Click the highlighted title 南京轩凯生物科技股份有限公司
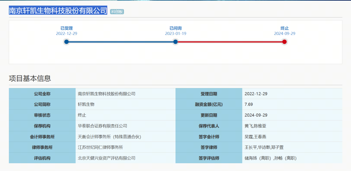 [x=58, y=10]
